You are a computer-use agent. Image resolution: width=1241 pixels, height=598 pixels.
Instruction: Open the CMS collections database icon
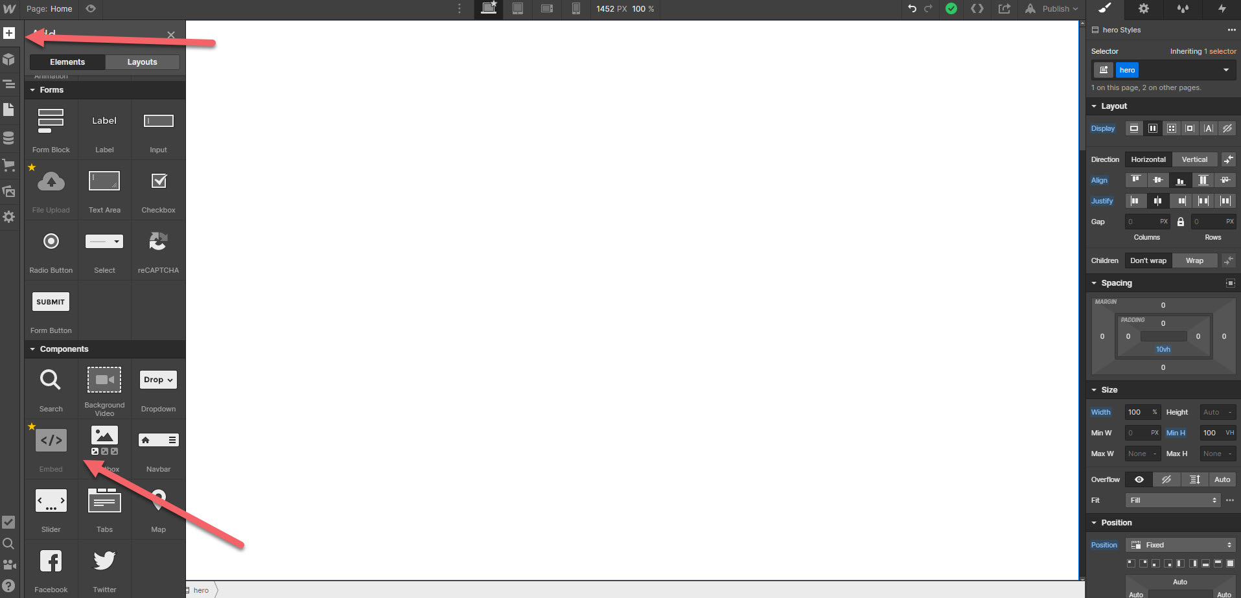(x=9, y=138)
